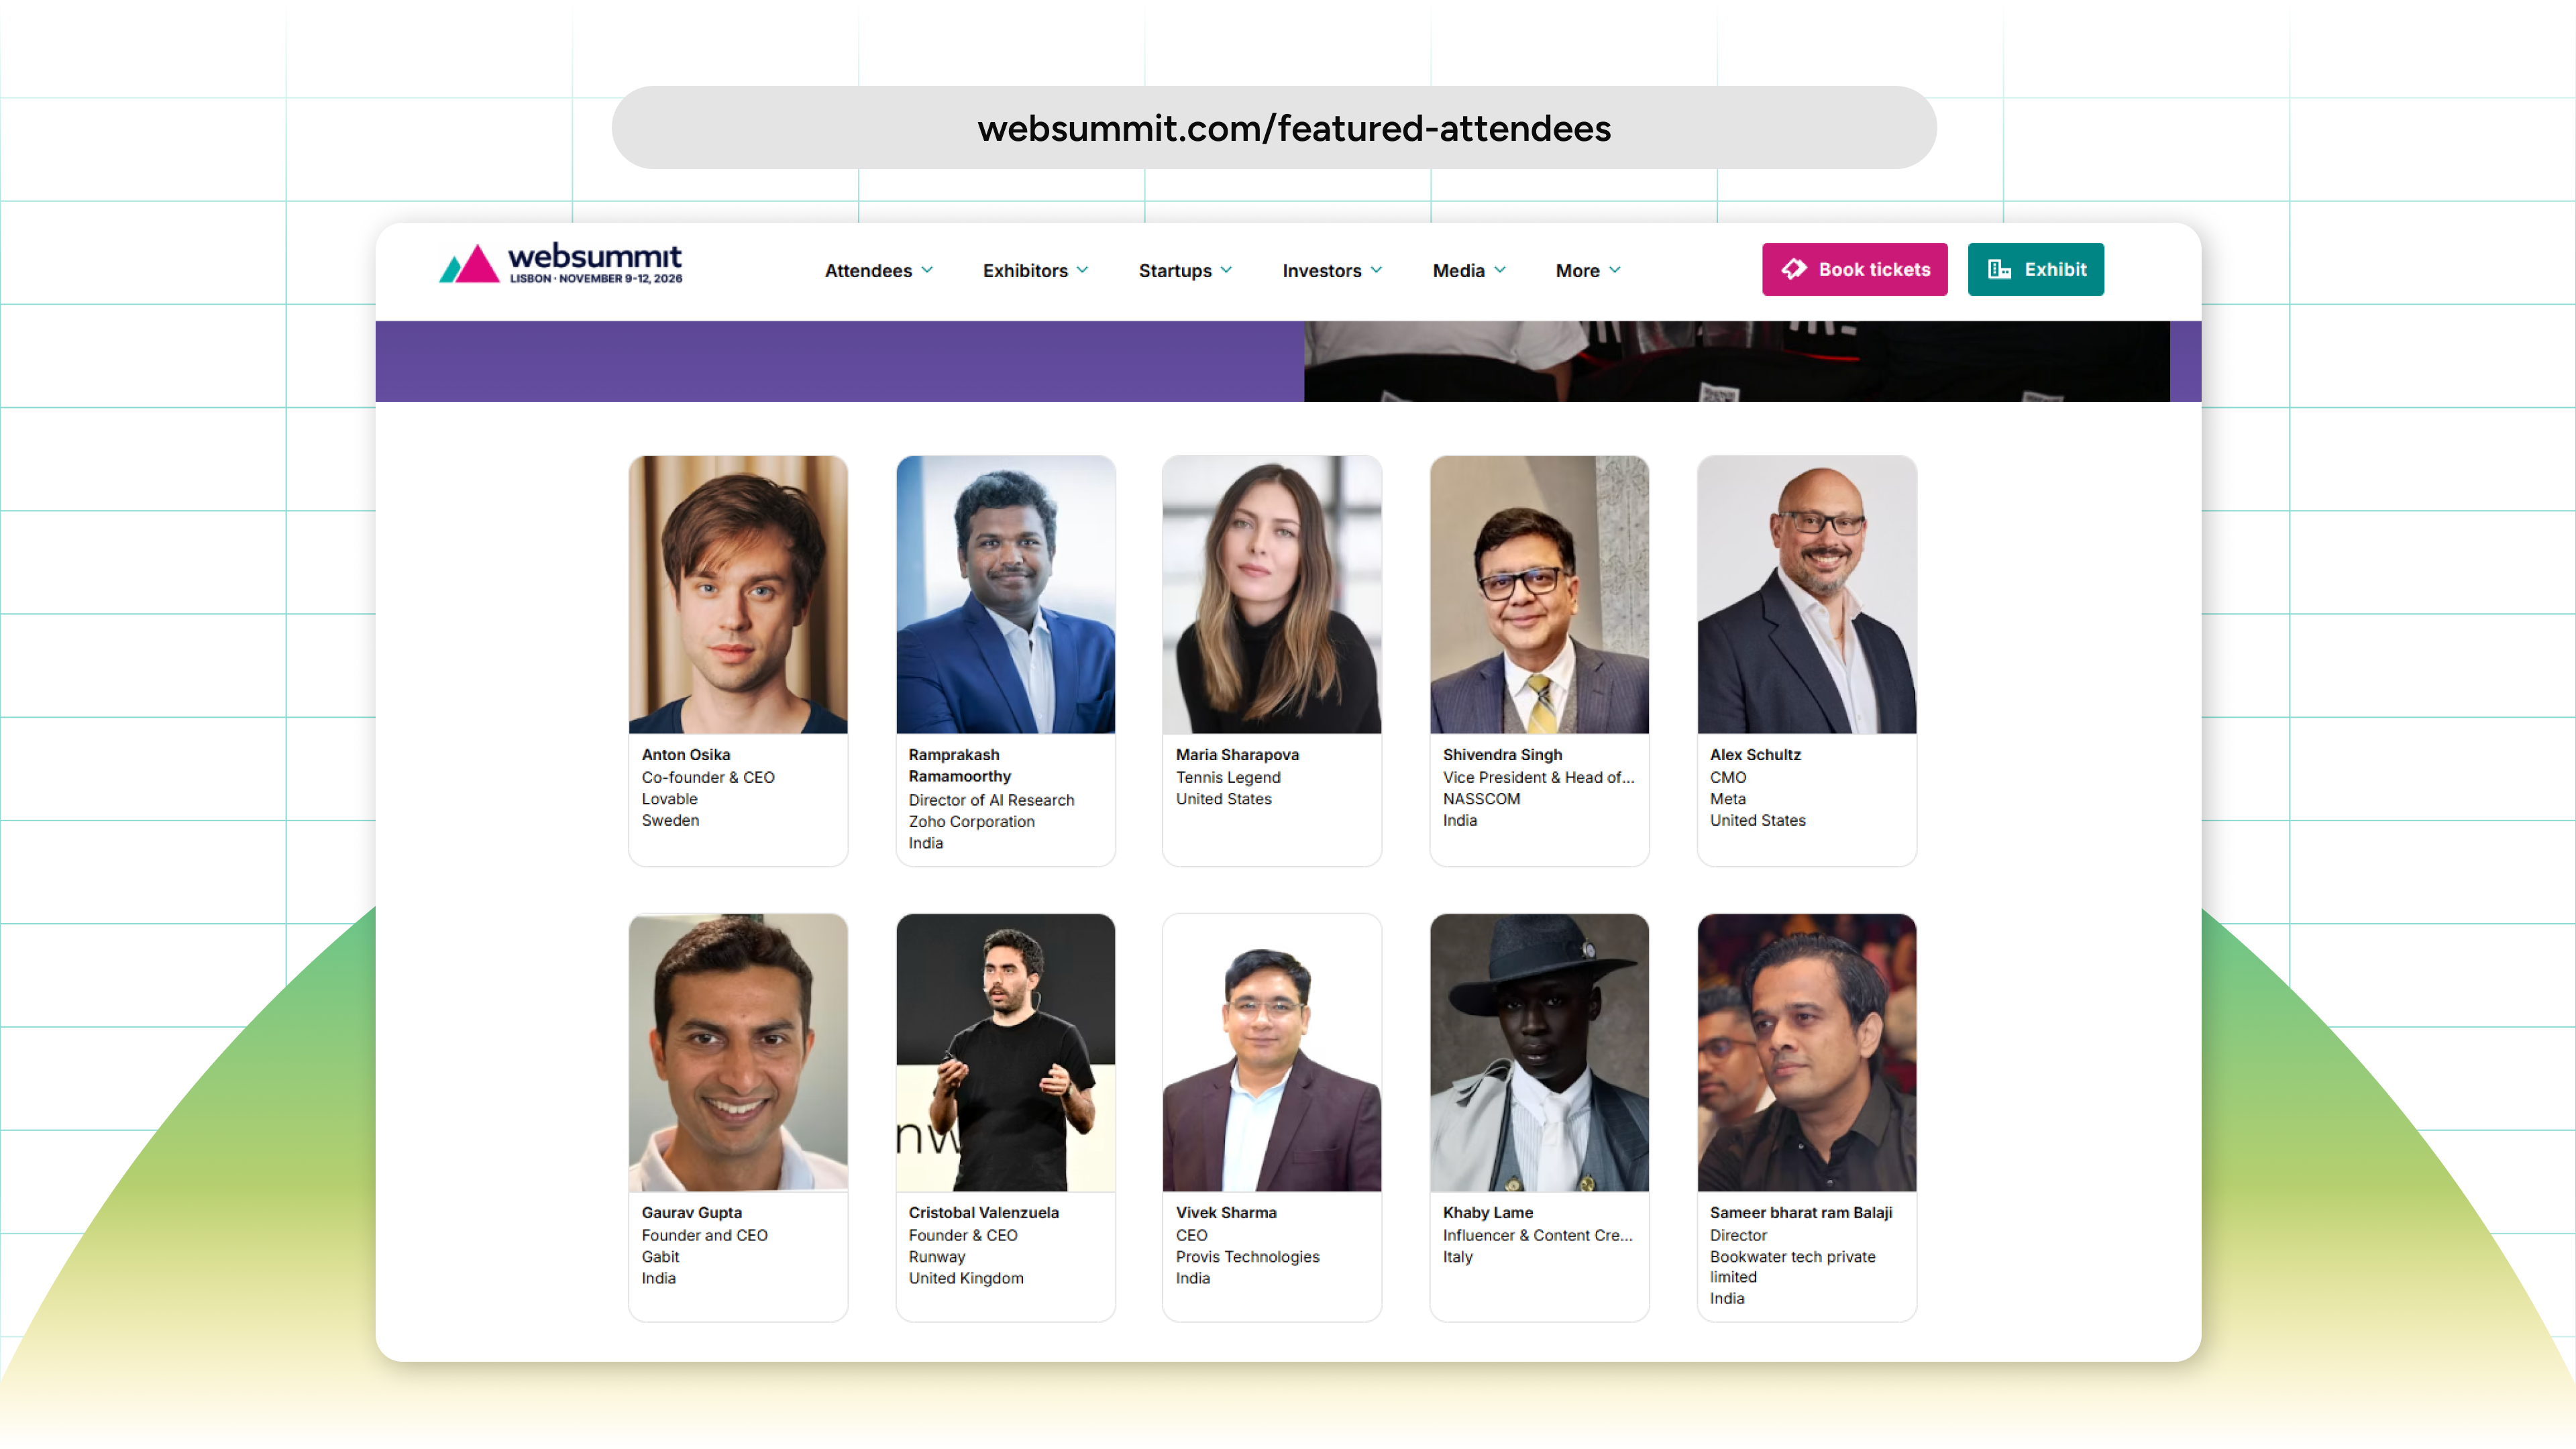Open Anton Osika's profile photo
Viewport: 2576px width, 1449px height.
pyautogui.click(x=738, y=595)
